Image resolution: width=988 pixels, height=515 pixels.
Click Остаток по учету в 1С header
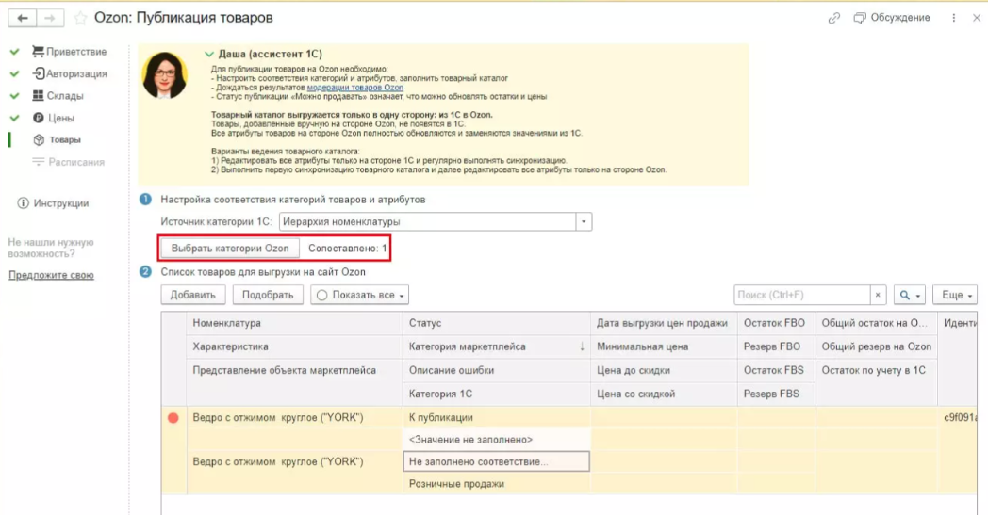[x=877, y=370]
